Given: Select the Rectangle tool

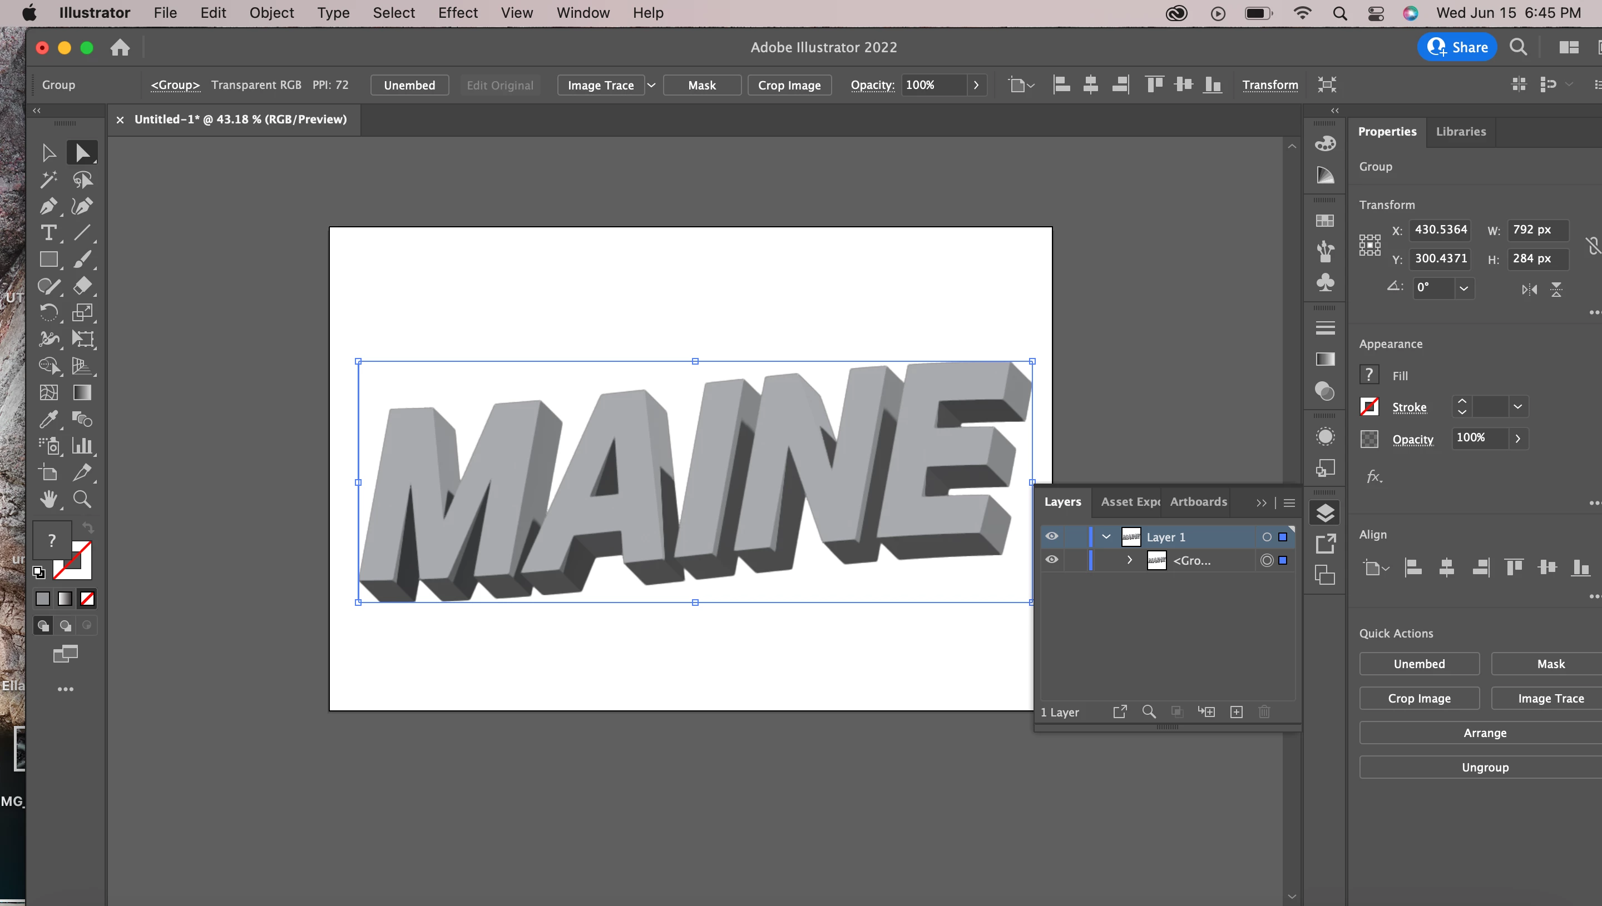Looking at the screenshot, I should click(x=48, y=260).
